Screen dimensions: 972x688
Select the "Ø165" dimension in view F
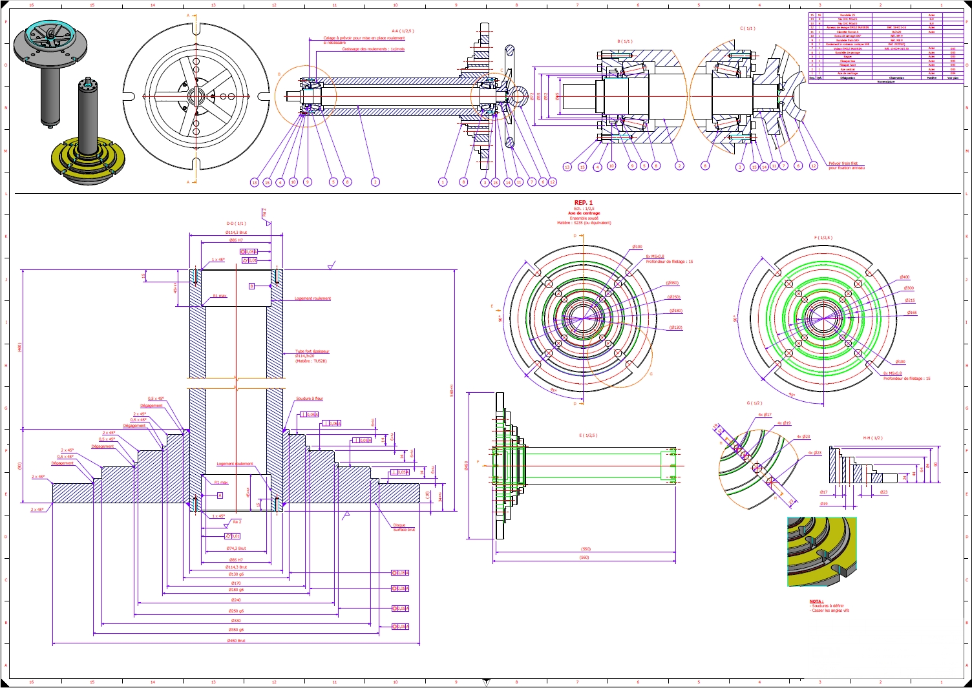pyautogui.click(x=911, y=313)
